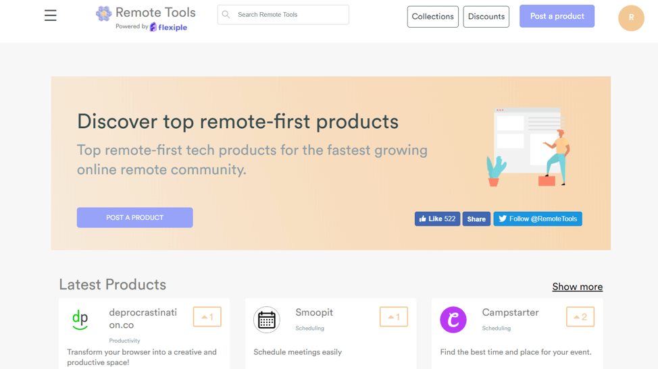Open the Campstarter product title

(510, 312)
